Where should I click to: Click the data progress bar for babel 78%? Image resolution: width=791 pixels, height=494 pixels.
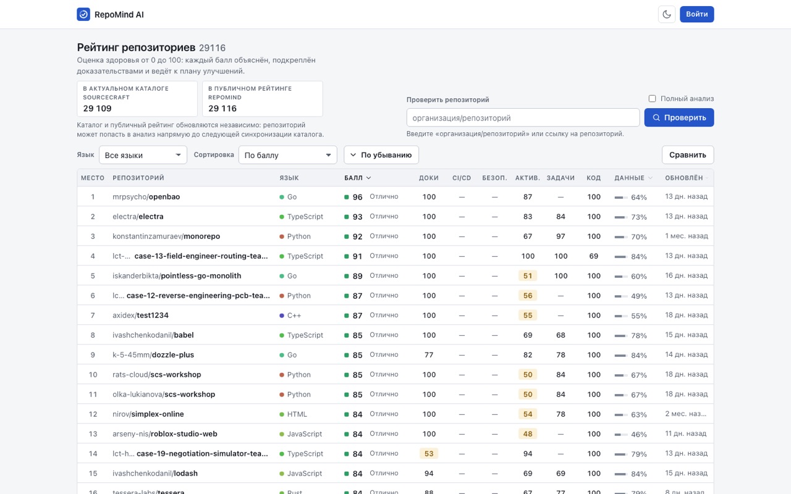(621, 336)
